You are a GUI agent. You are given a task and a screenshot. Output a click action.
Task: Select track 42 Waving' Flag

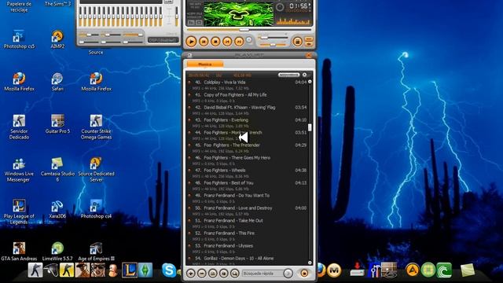point(248,110)
